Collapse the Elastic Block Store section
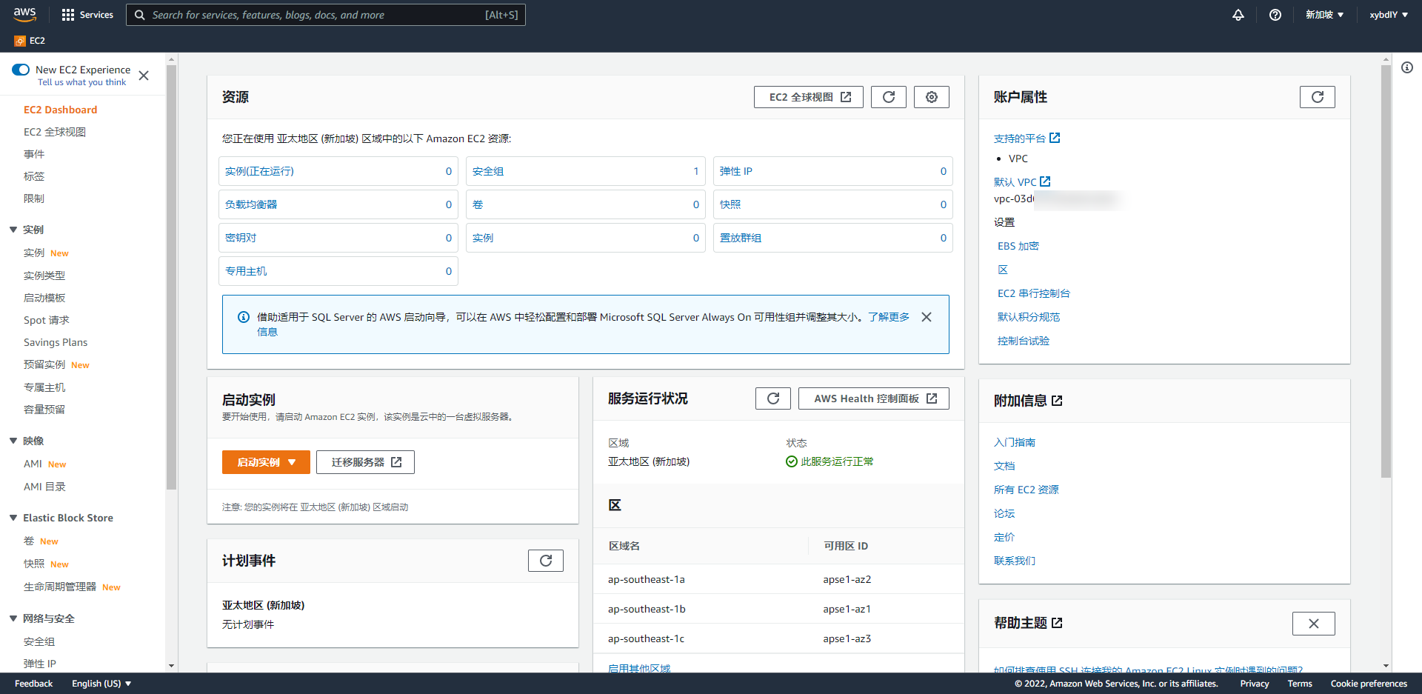The image size is (1422, 694). pos(13,518)
